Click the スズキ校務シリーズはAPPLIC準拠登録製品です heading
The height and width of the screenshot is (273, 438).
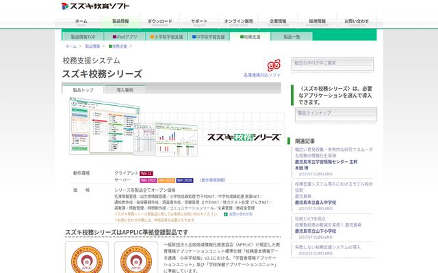pos(127,232)
